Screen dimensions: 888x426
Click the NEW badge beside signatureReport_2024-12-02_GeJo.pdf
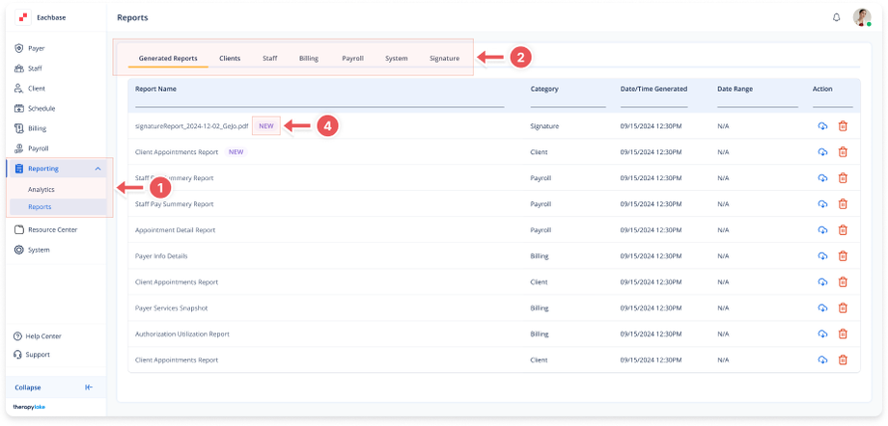(x=266, y=126)
